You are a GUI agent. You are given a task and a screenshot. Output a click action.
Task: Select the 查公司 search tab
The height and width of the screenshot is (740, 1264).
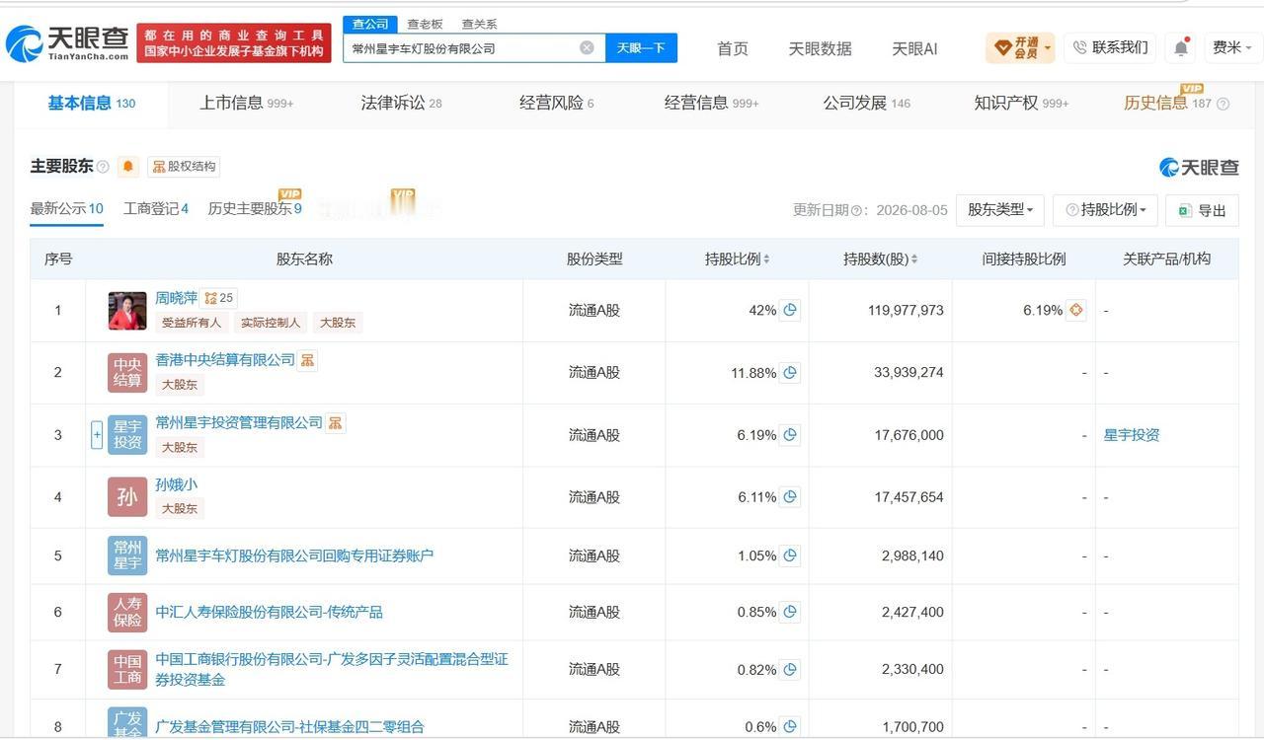pos(370,24)
